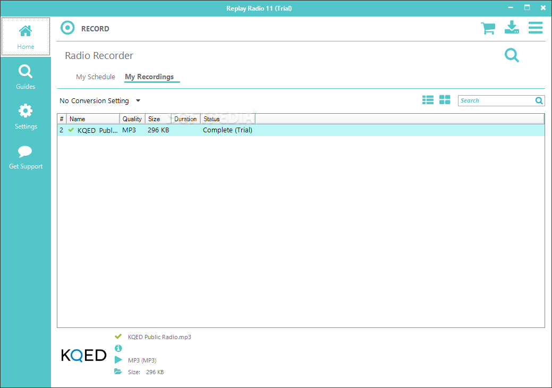Play the KQED Public Radio recording
The image size is (552, 388).
point(118,360)
